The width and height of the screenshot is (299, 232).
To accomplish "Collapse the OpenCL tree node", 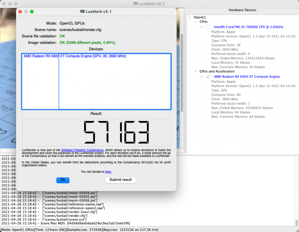I will pos(190,17).
